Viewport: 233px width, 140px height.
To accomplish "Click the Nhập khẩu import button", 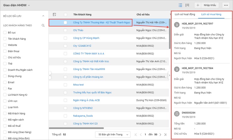I will (210, 5).
